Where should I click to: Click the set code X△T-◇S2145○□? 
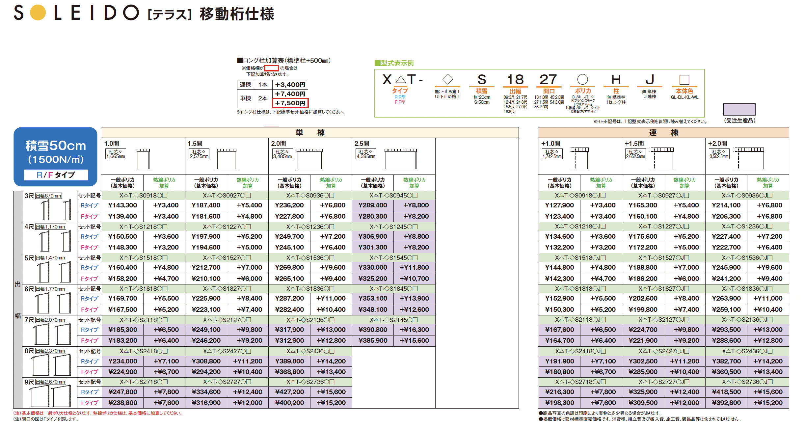pyautogui.click(x=394, y=320)
